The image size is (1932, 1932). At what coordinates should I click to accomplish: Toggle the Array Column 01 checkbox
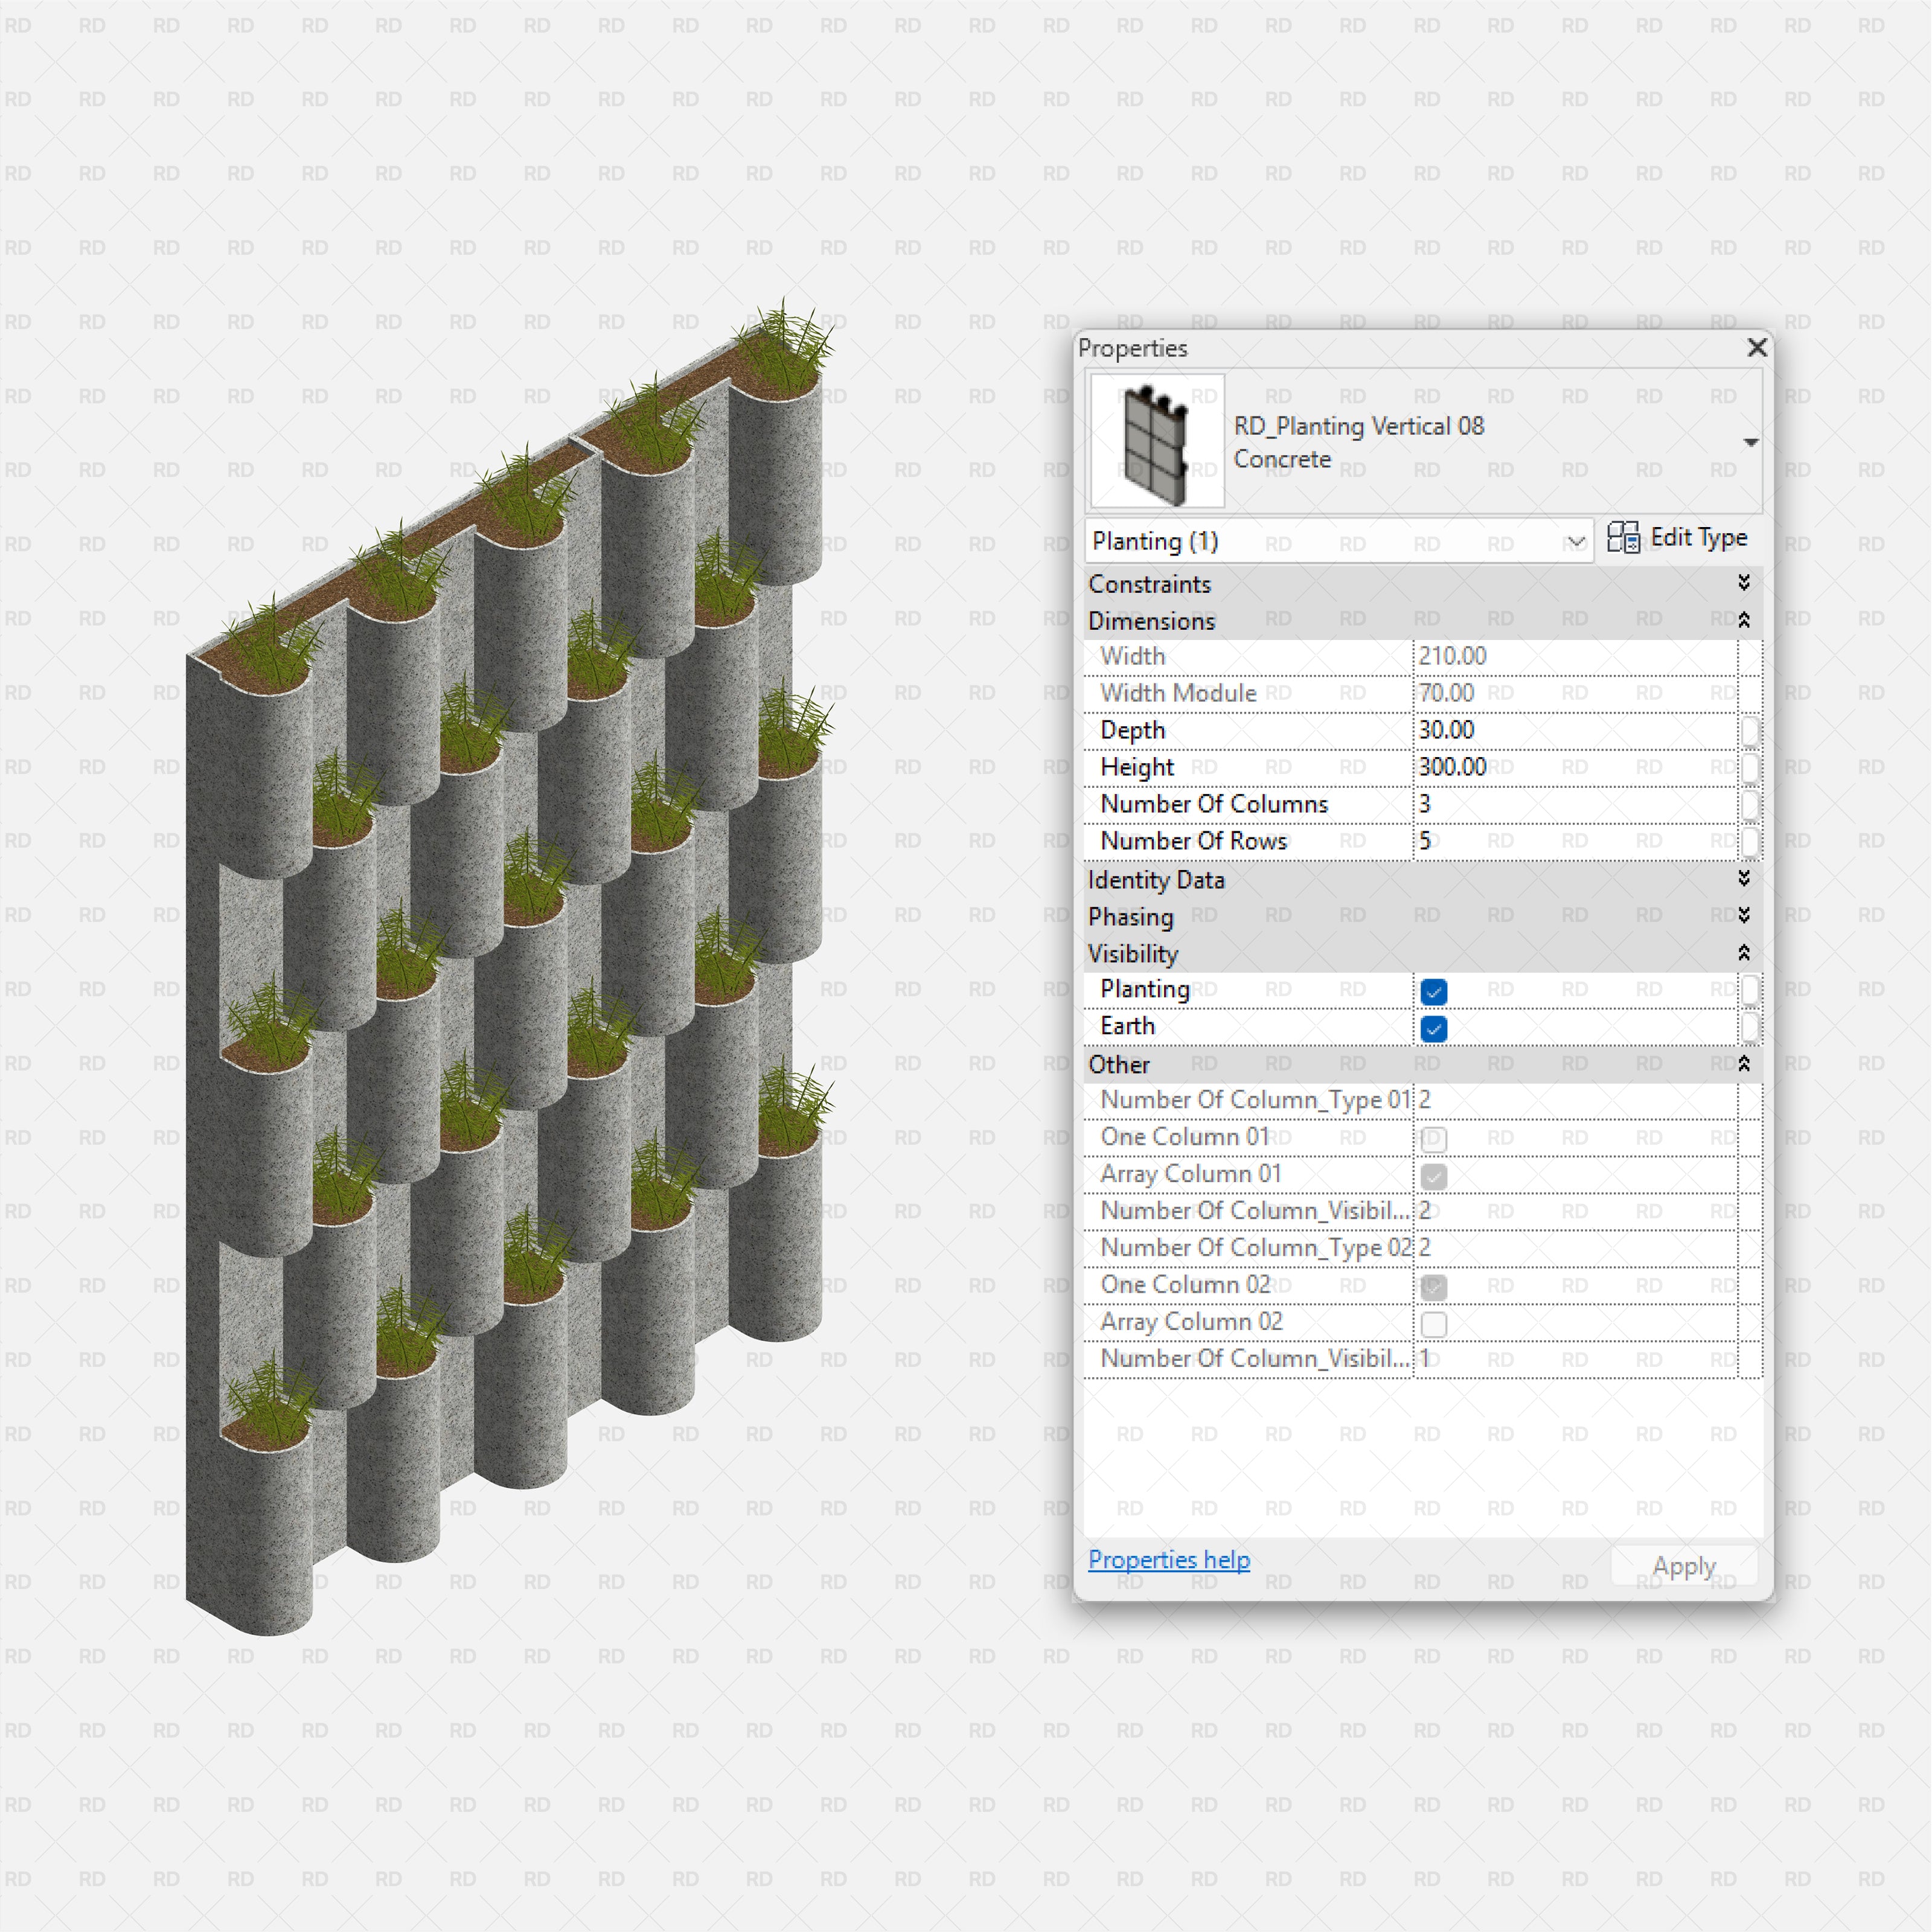click(1434, 1176)
